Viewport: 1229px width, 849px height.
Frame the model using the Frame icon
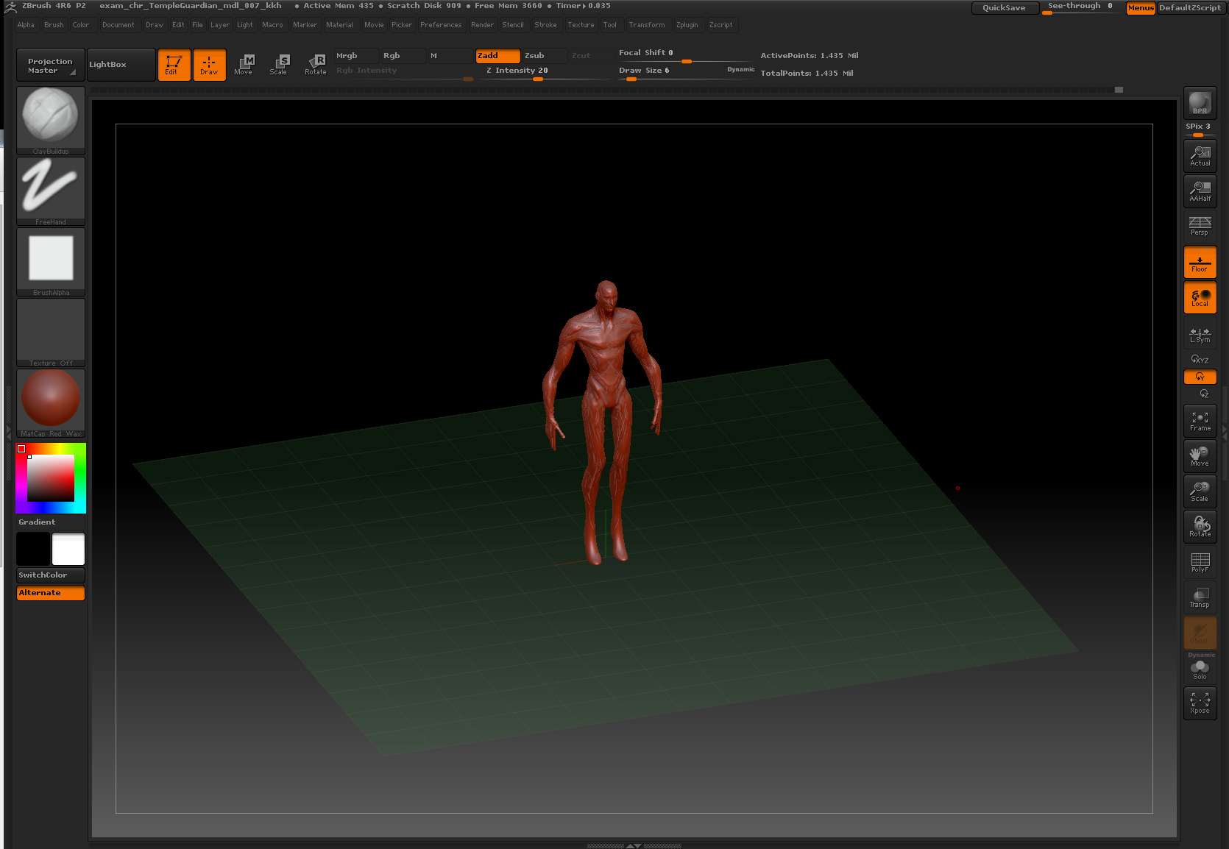click(1200, 419)
